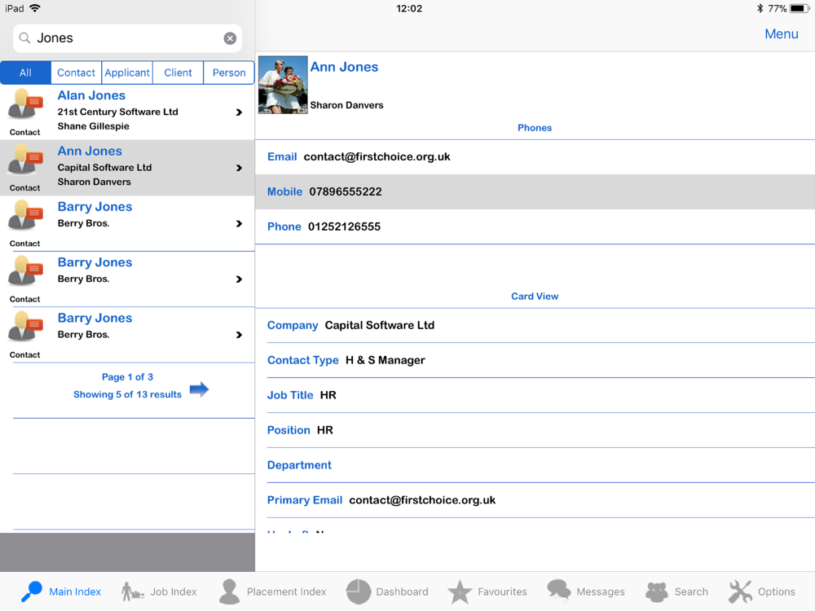Open Main Index magnifier icon
Viewport: 815px width, 611px height.
tap(33, 591)
